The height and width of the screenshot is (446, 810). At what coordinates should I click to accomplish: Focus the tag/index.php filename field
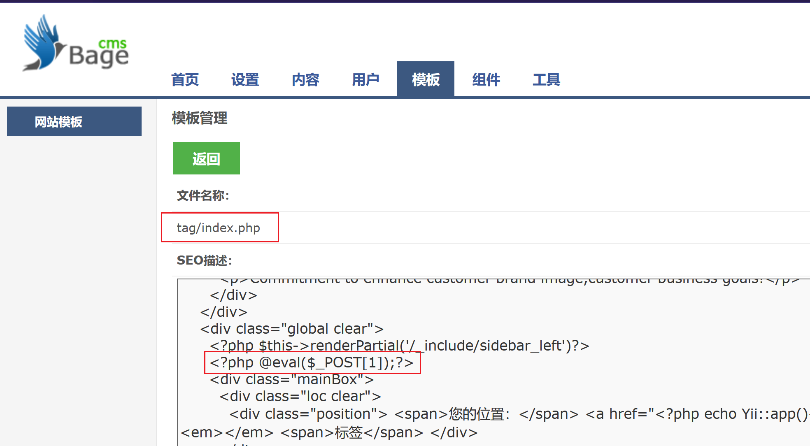coord(219,228)
